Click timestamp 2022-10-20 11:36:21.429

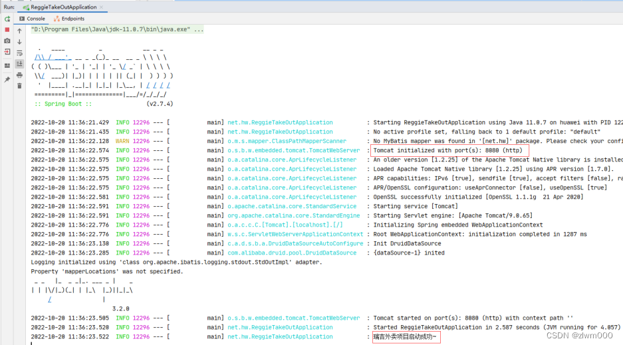(x=70, y=123)
